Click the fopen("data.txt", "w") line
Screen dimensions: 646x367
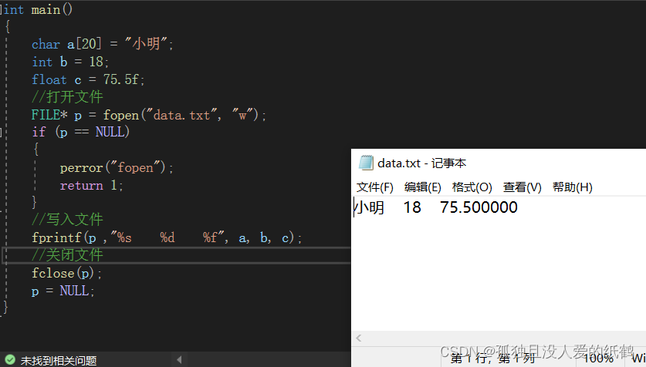(x=149, y=115)
